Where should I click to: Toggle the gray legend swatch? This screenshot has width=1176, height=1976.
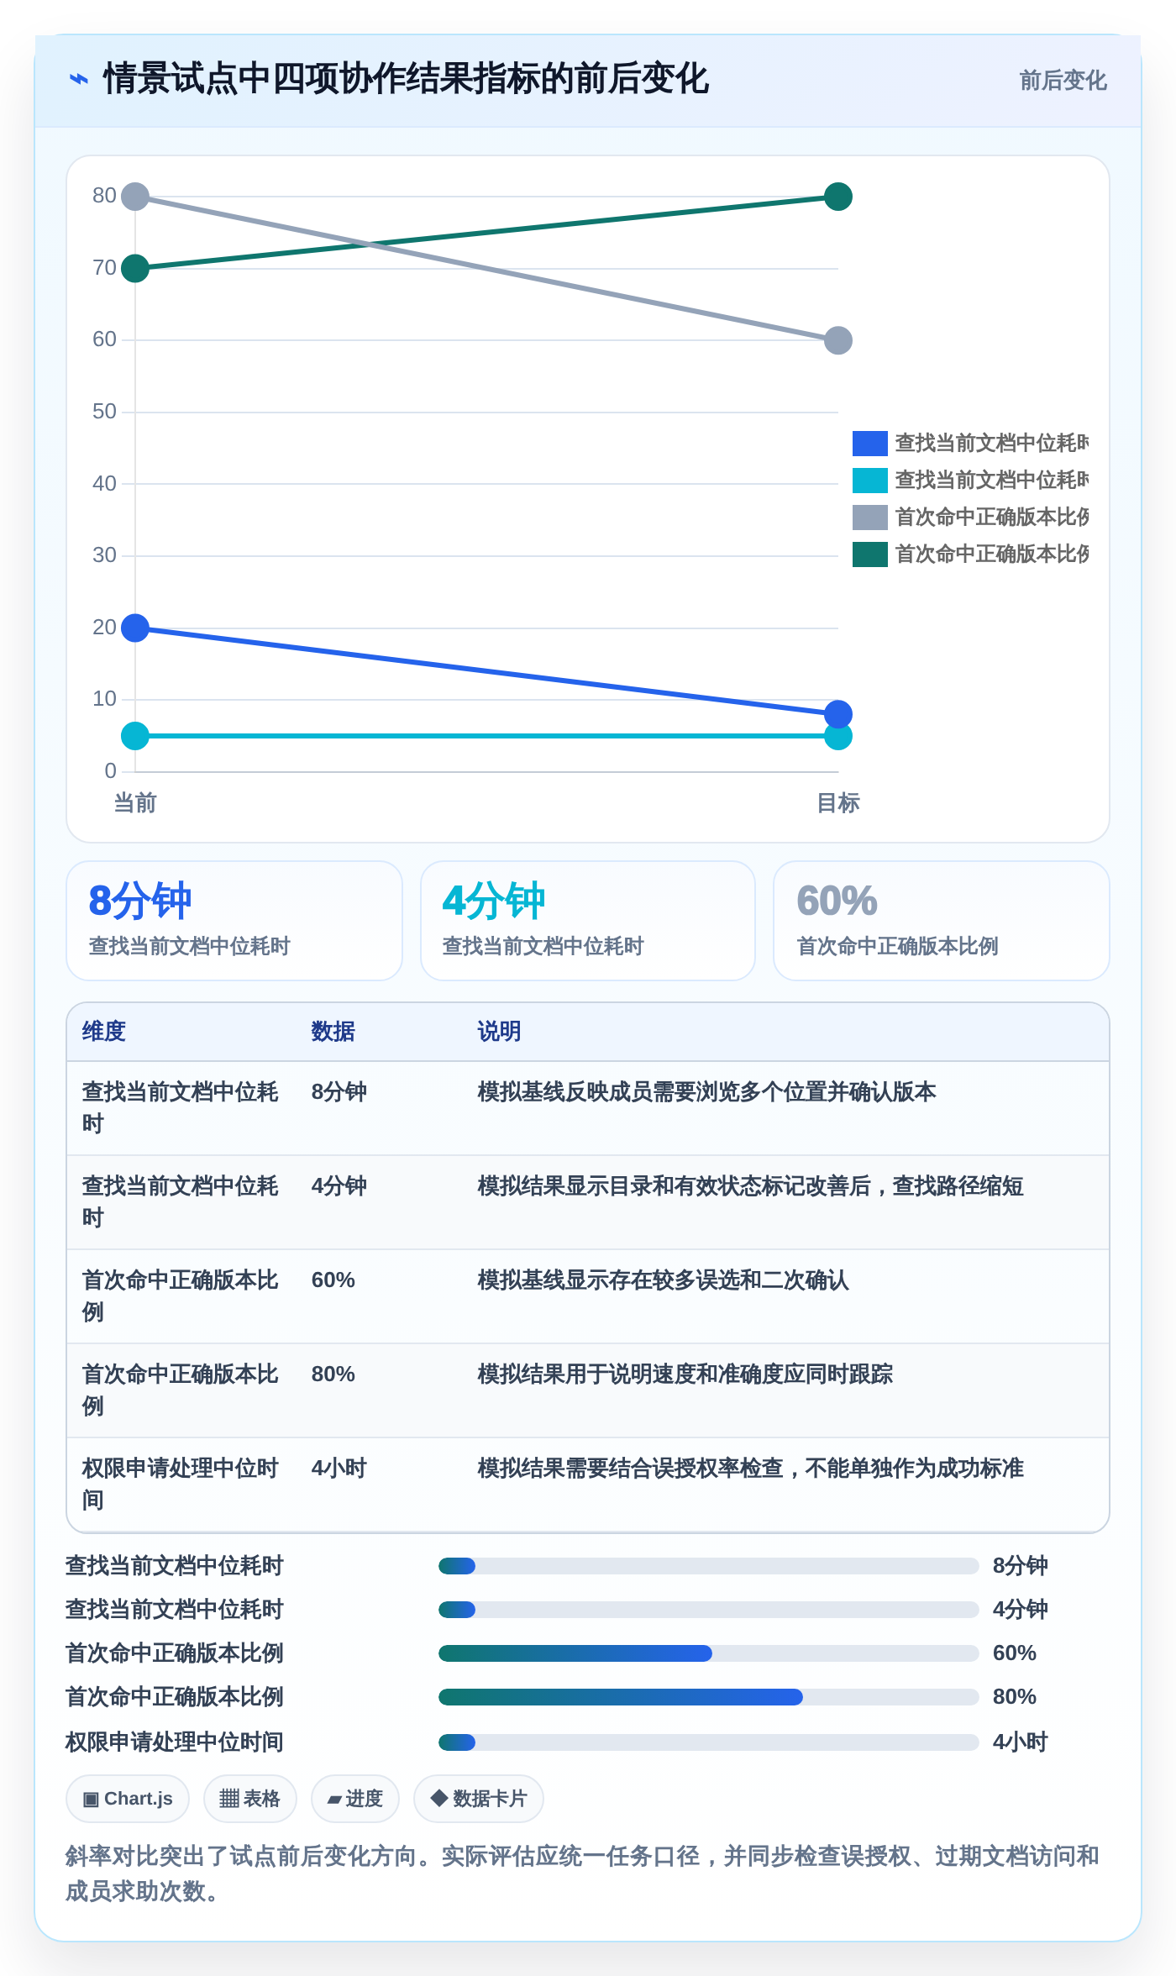point(869,517)
